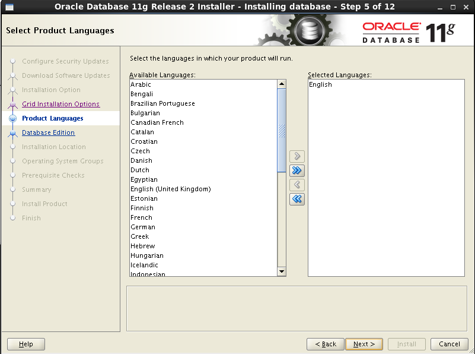Screen dimensions: 475x354
Task: Click the disabled Install button
Action: coord(407,344)
